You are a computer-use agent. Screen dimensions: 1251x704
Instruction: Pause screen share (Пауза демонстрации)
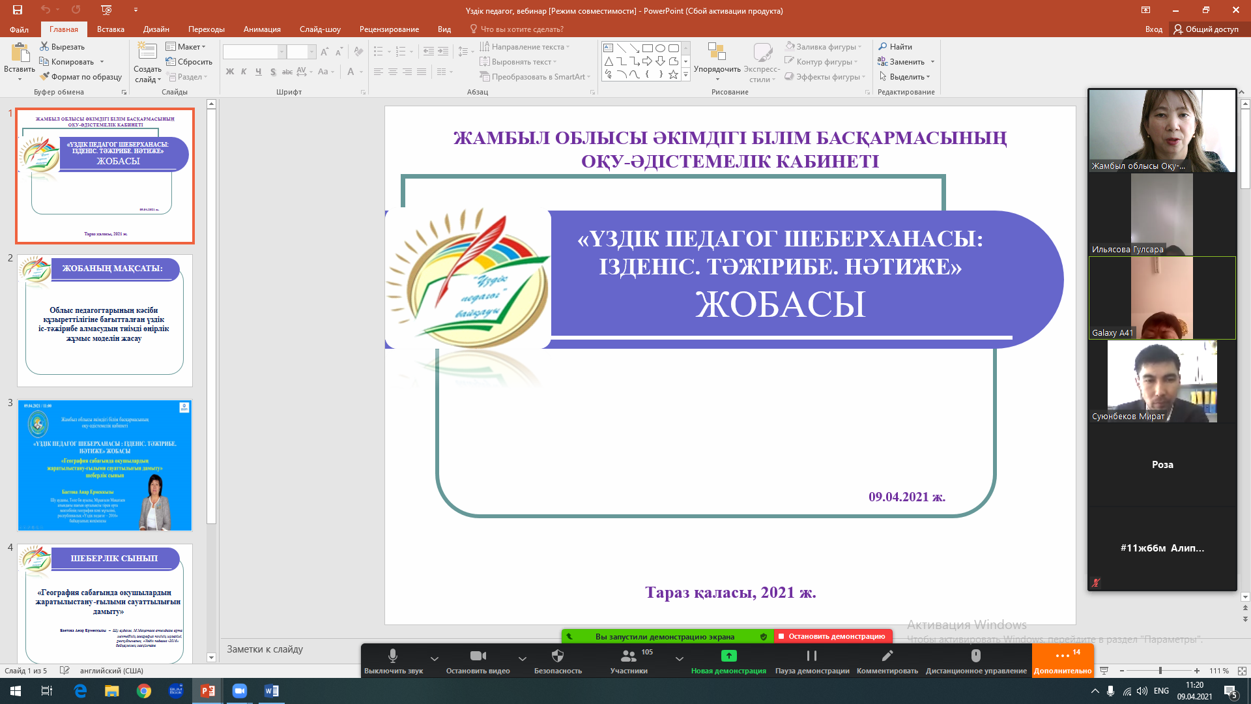[812, 661]
